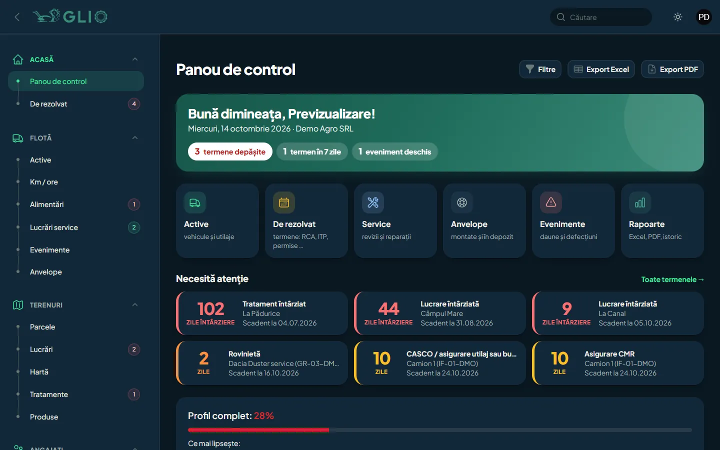The image size is (720, 450).
Task: Collapse the TERENURI section chevron
Action: coord(135,305)
